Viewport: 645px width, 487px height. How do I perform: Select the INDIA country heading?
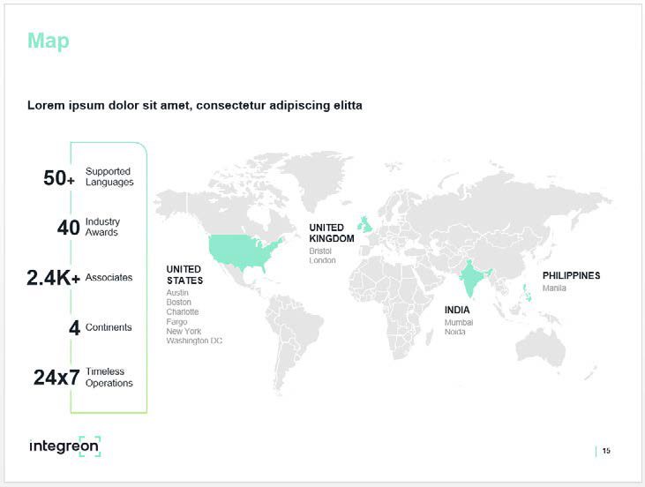(457, 311)
